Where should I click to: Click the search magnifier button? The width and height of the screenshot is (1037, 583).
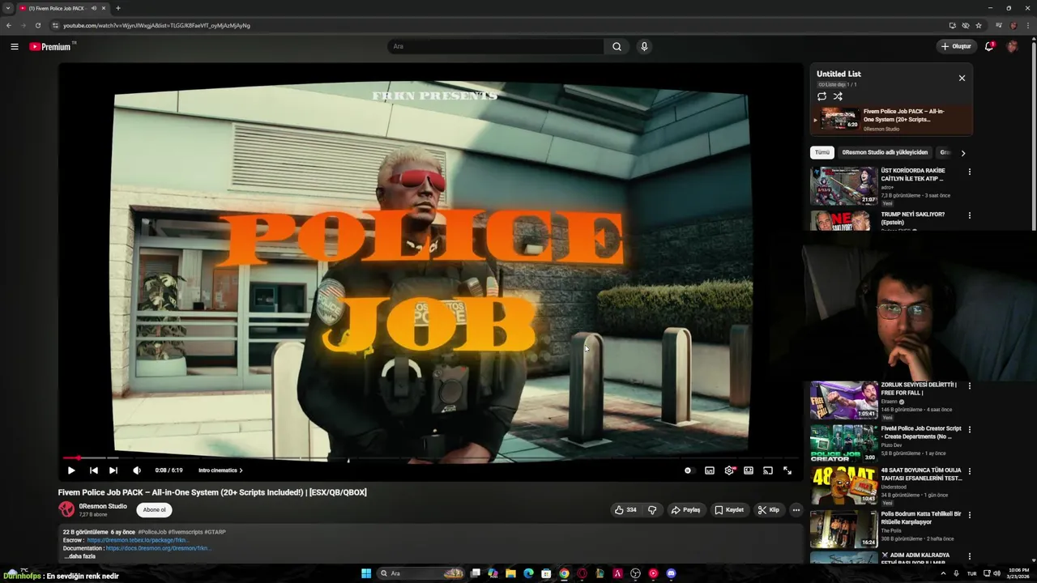[x=617, y=46]
